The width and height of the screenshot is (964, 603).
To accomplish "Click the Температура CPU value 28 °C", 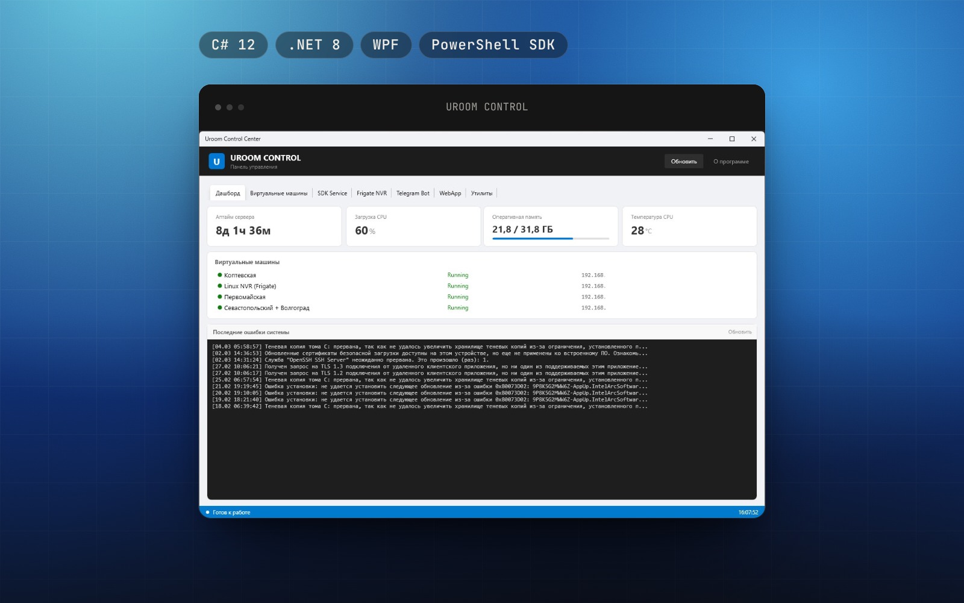I will pos(641,230).
